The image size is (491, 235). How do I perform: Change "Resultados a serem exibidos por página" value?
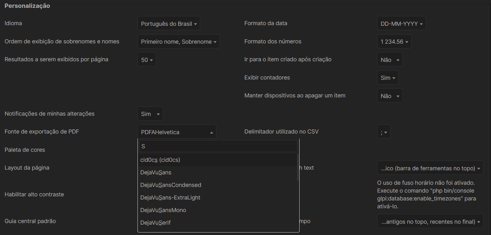tap(146, 59)
